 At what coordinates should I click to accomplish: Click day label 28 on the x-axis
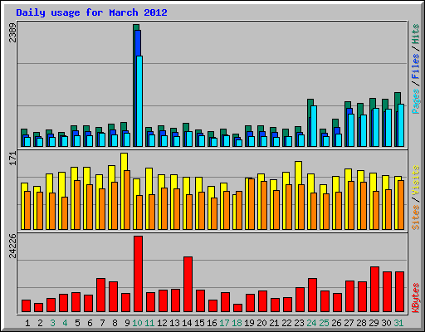361,323
